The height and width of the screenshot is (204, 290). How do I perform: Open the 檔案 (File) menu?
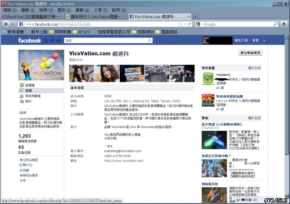pyautogui.click(x=10, y=10)
